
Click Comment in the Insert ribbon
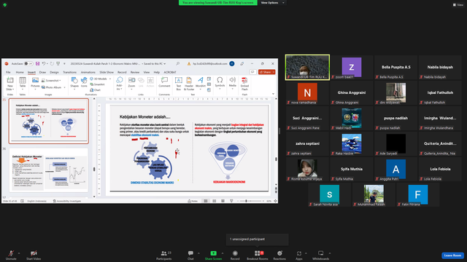[x=164, y=82]
